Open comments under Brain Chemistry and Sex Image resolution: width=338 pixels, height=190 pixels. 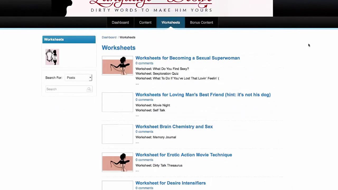point(144,132)
